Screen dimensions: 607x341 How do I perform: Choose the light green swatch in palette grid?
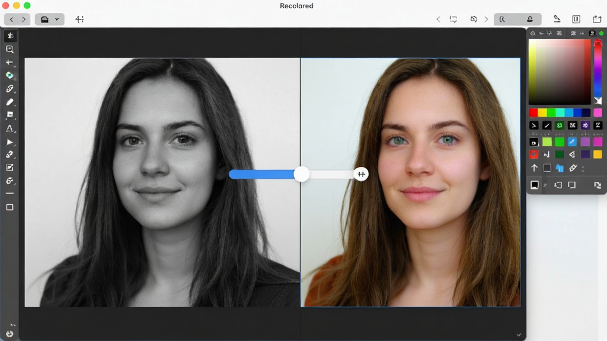coord(547,142)
